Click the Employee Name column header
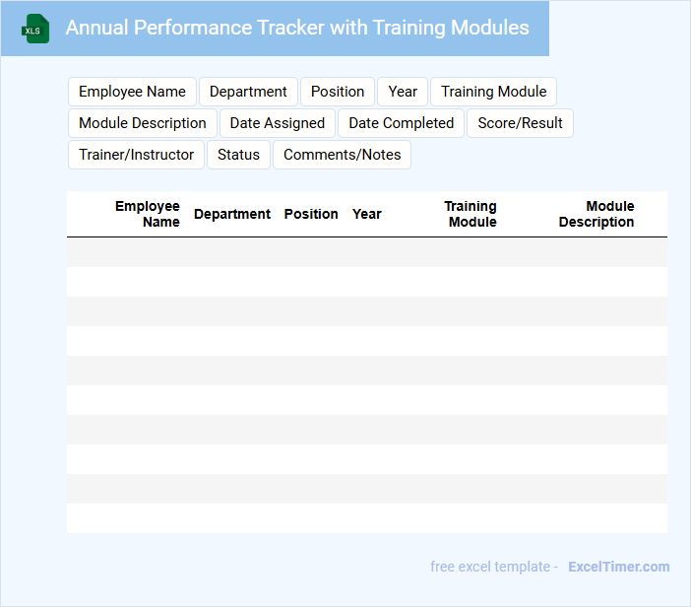The image size is (691, 607). [148, 214]
